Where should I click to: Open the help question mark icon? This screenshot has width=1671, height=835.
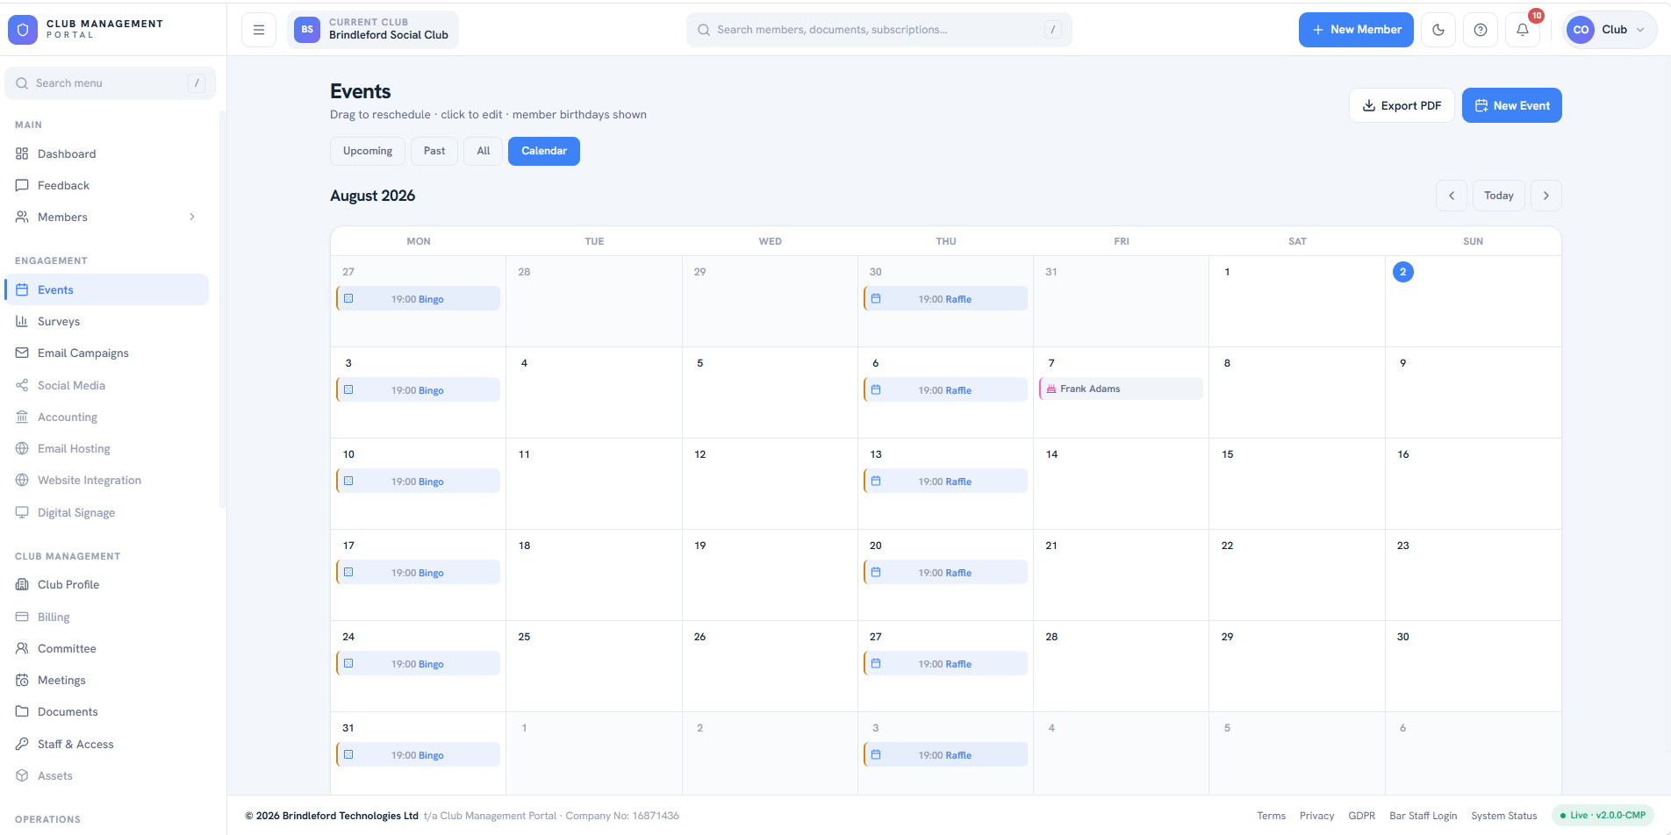[x=1481, y=30]
